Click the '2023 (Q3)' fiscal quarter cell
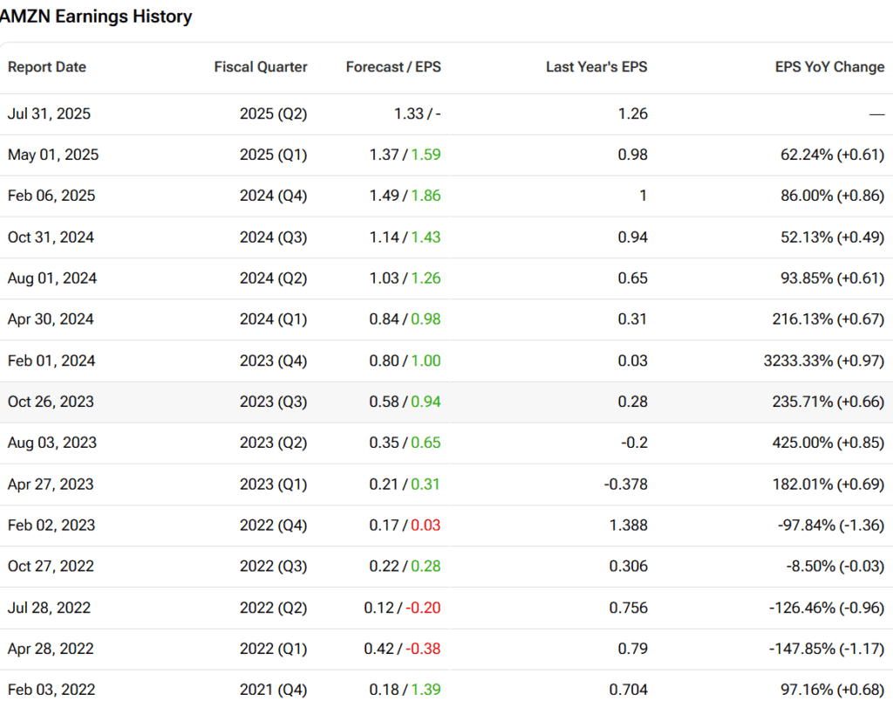Image resolution: width=893 pixels, height=701 pixels. point(273,402)
